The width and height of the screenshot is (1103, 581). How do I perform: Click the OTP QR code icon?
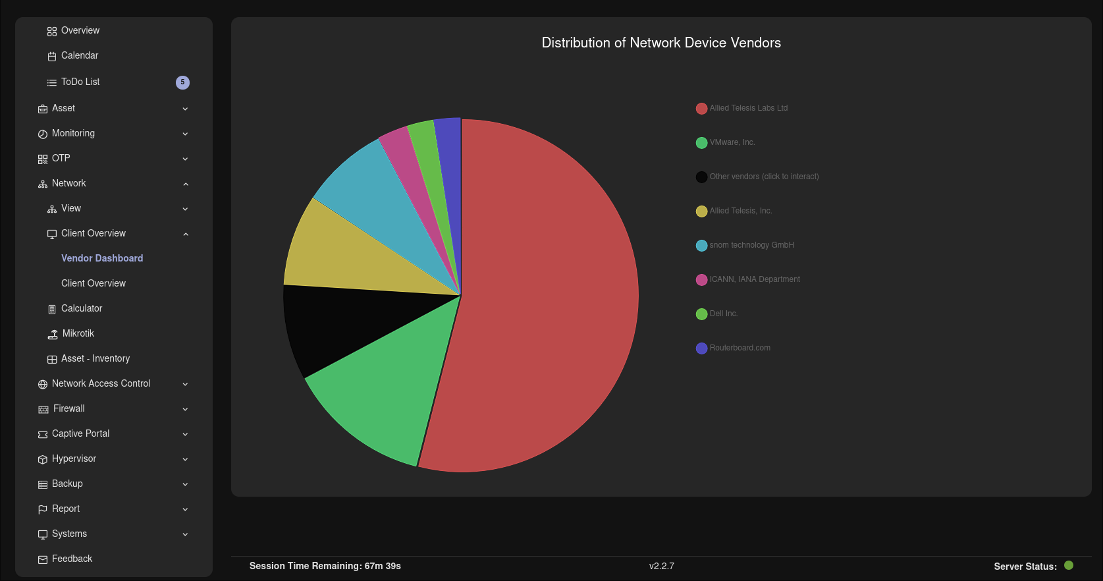(x=43, y=159)
